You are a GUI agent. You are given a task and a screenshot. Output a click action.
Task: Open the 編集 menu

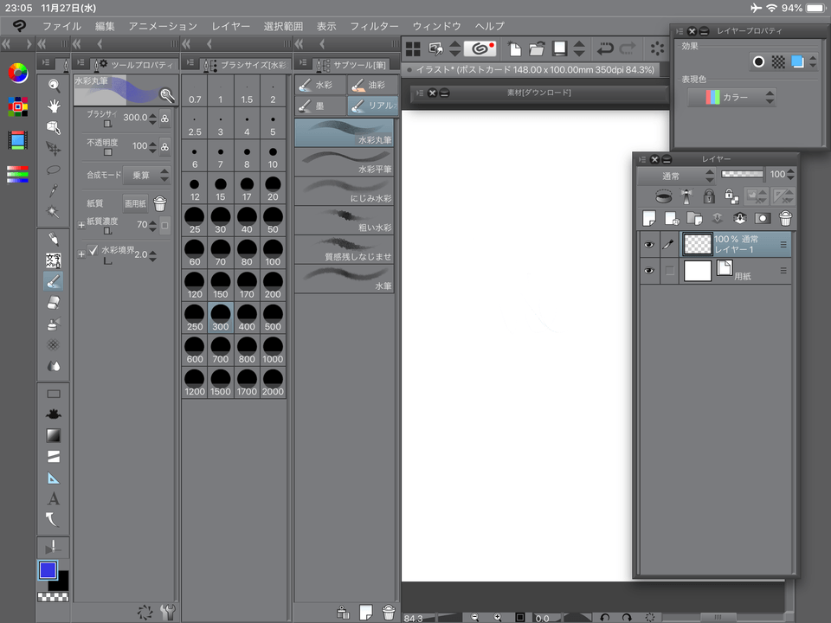click(105, 26)
